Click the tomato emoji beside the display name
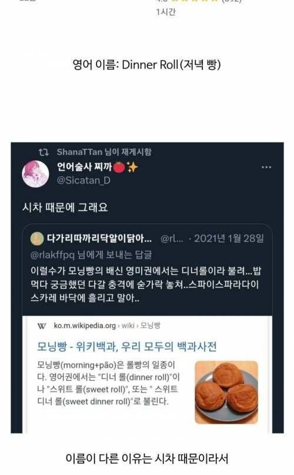 click(x=119, y=167)
